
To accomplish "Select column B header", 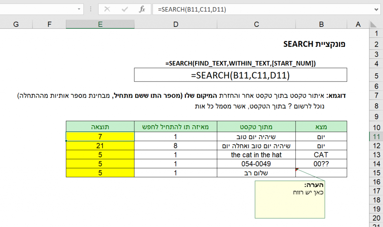I will (x=321, y=24).
